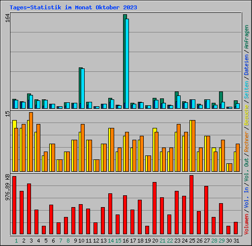Click day label '20' on x-axis
The height and width of the screenshot is (246, 252).
point(155,241)
